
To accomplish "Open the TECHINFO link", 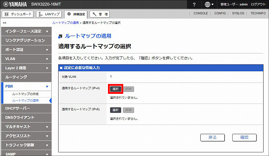I will (258, 13).
